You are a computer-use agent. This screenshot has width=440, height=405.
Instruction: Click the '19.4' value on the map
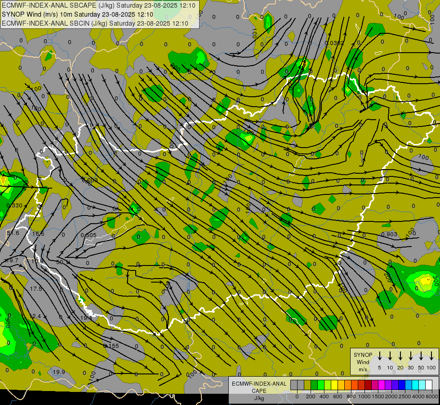click(86, 318)
